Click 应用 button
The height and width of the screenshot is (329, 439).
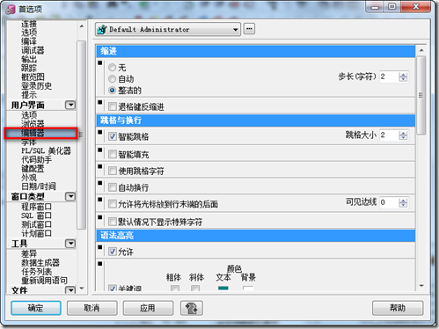point(148,308)
